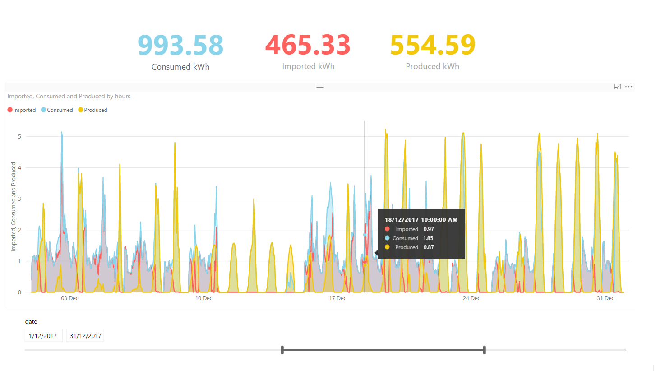
Task: Open More options ellipsis menu on chart
Action: (x=628, y=87)
